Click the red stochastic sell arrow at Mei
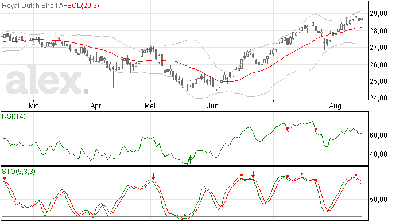396x222 pixels. pyautogui.click(x=153, y=177)
